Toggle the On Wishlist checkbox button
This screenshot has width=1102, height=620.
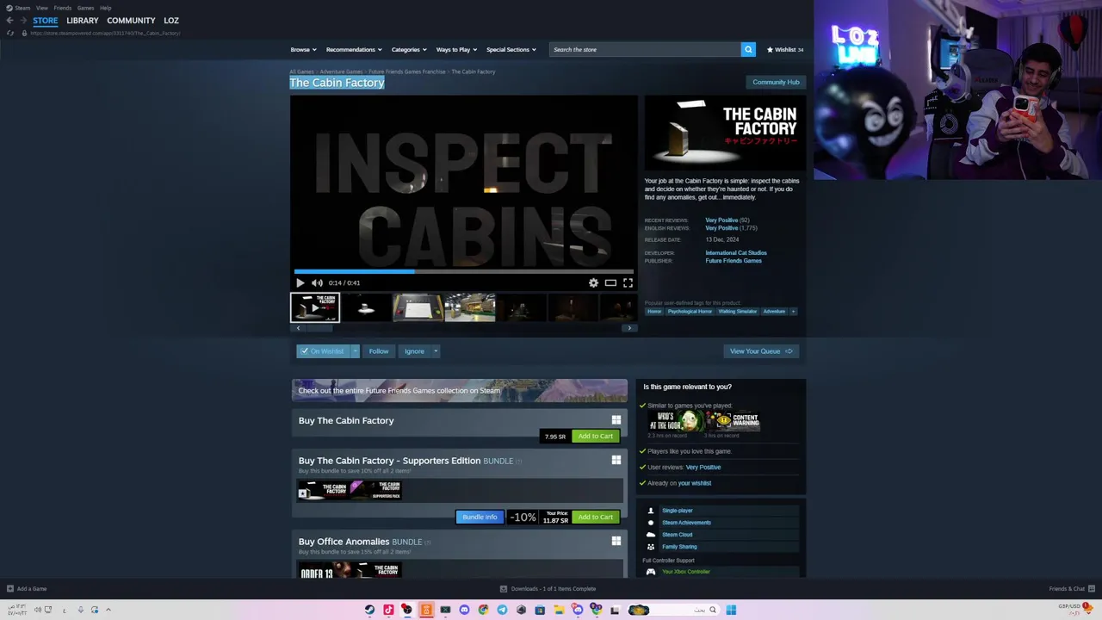click(x=322, y=351)
